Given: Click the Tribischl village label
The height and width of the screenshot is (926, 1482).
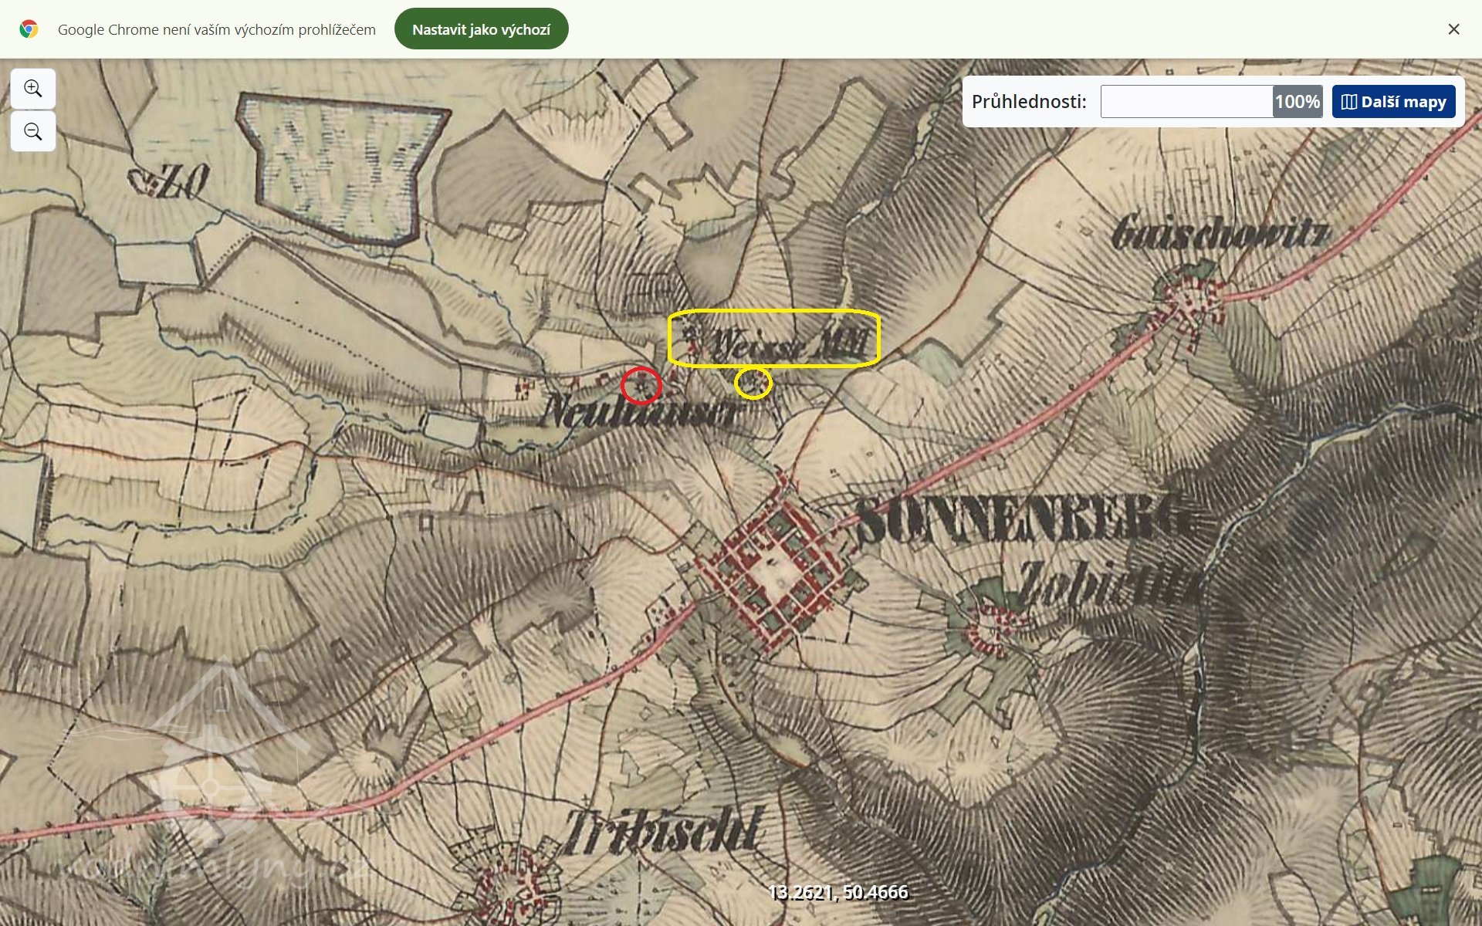Looking at the screenshot, I should pos(664,831).
